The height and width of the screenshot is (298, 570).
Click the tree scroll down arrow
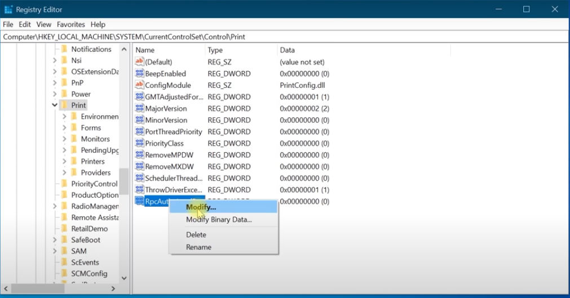tap(124, 278)
